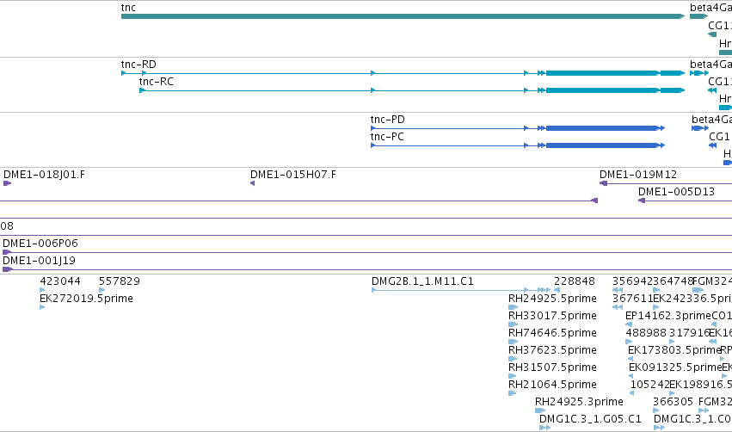732x432 pixels.
Task: Select the RH31507.5prime label
Action: (552, 367)
